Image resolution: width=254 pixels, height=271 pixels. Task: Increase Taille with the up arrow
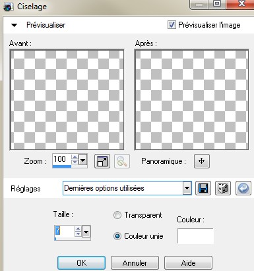point(78,229)
